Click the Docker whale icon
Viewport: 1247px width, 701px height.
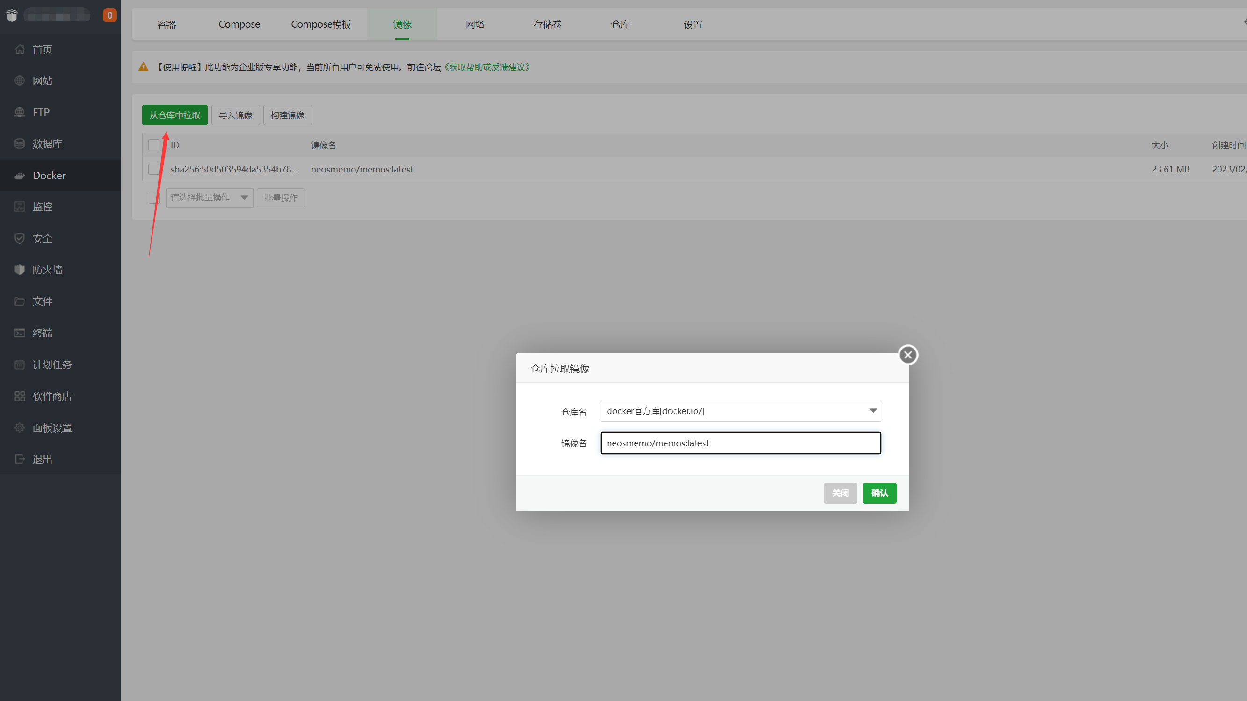pyautogui.click(x=19, y=175)
